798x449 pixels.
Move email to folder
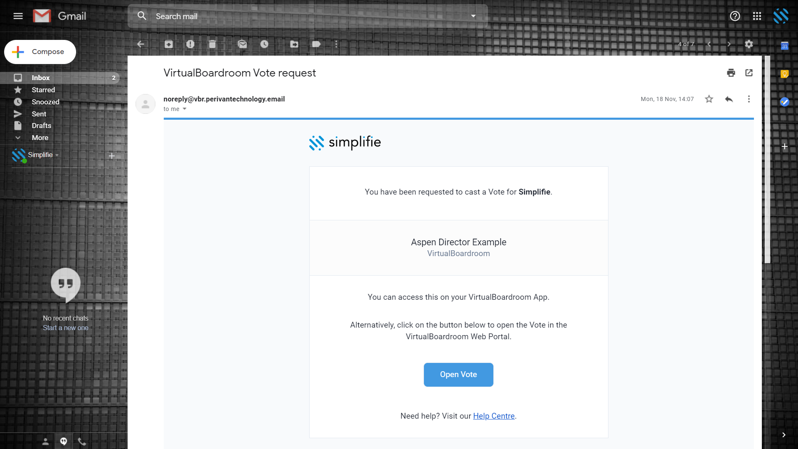point(294,44)
